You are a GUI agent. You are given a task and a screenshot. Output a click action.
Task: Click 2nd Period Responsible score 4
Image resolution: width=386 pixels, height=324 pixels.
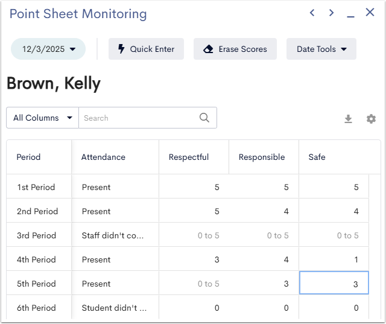264,211
